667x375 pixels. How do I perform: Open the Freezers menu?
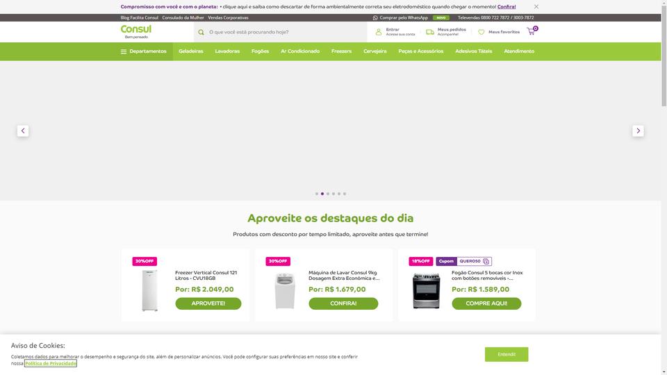341,51
